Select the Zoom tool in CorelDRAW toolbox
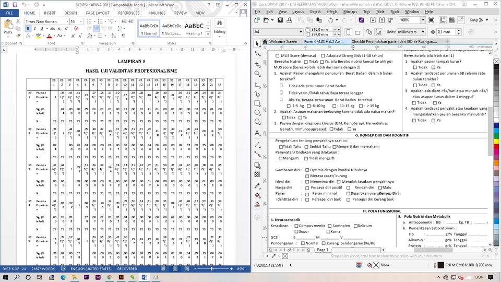The height and width of the screenshot is (282, 501). pyautogui.click(x=257, y=74)
